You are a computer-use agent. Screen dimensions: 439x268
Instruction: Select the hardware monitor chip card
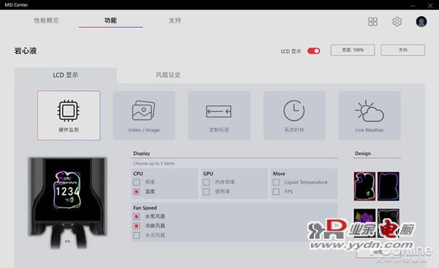point(69,115)
